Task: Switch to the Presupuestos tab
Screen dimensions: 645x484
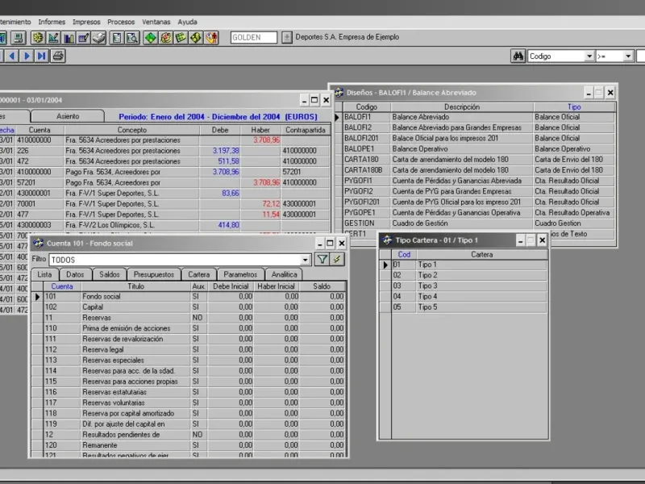Action: (x=153, y=274)
